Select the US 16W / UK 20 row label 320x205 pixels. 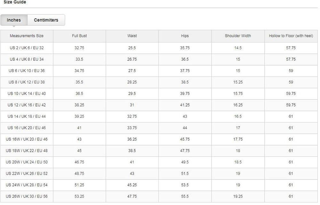pyautogui.click(x=27, y=139)
